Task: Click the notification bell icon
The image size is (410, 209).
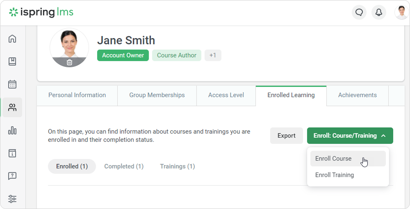Action: (x=379, y=12)
